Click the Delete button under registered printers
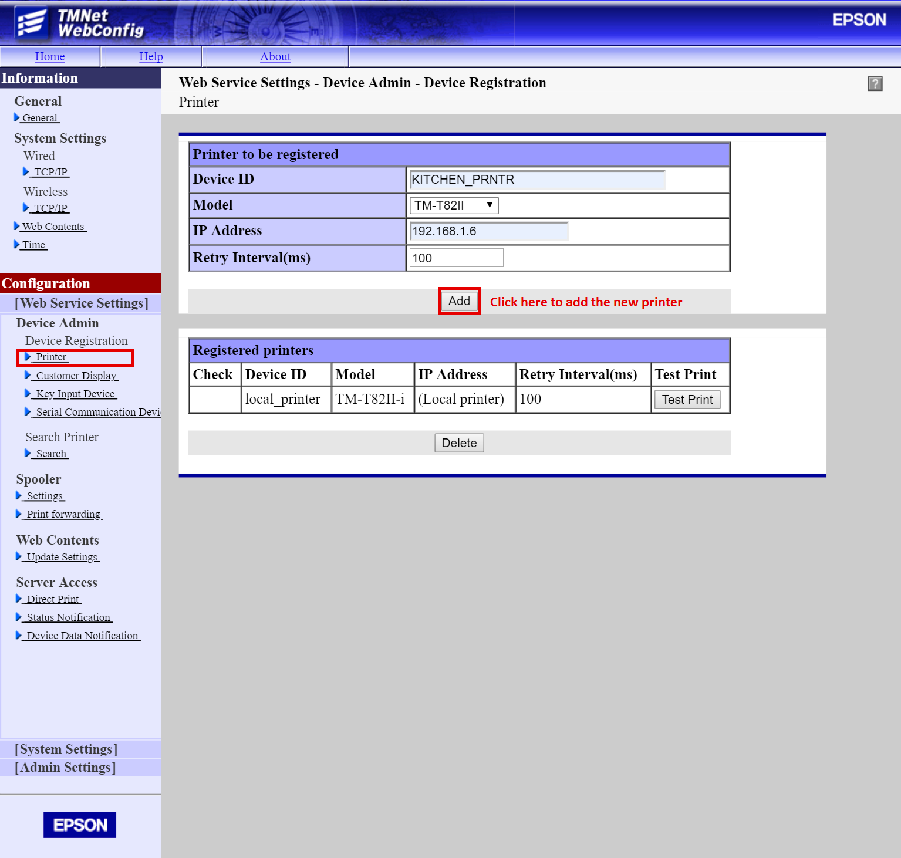Screen dimensions: 901x858 point(459,443)
